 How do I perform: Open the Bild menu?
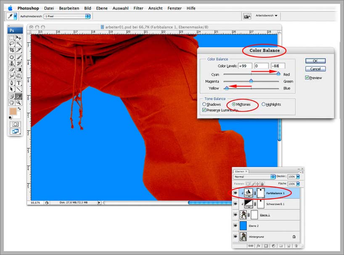tap(87, 8)
